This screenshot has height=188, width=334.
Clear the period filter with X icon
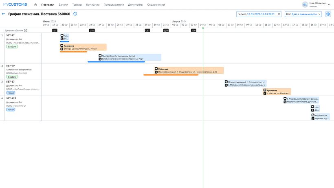pos(279,14)
